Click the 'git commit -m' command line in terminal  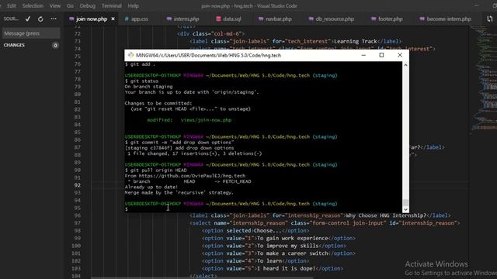pyautogui.click(x=179, y=143)
